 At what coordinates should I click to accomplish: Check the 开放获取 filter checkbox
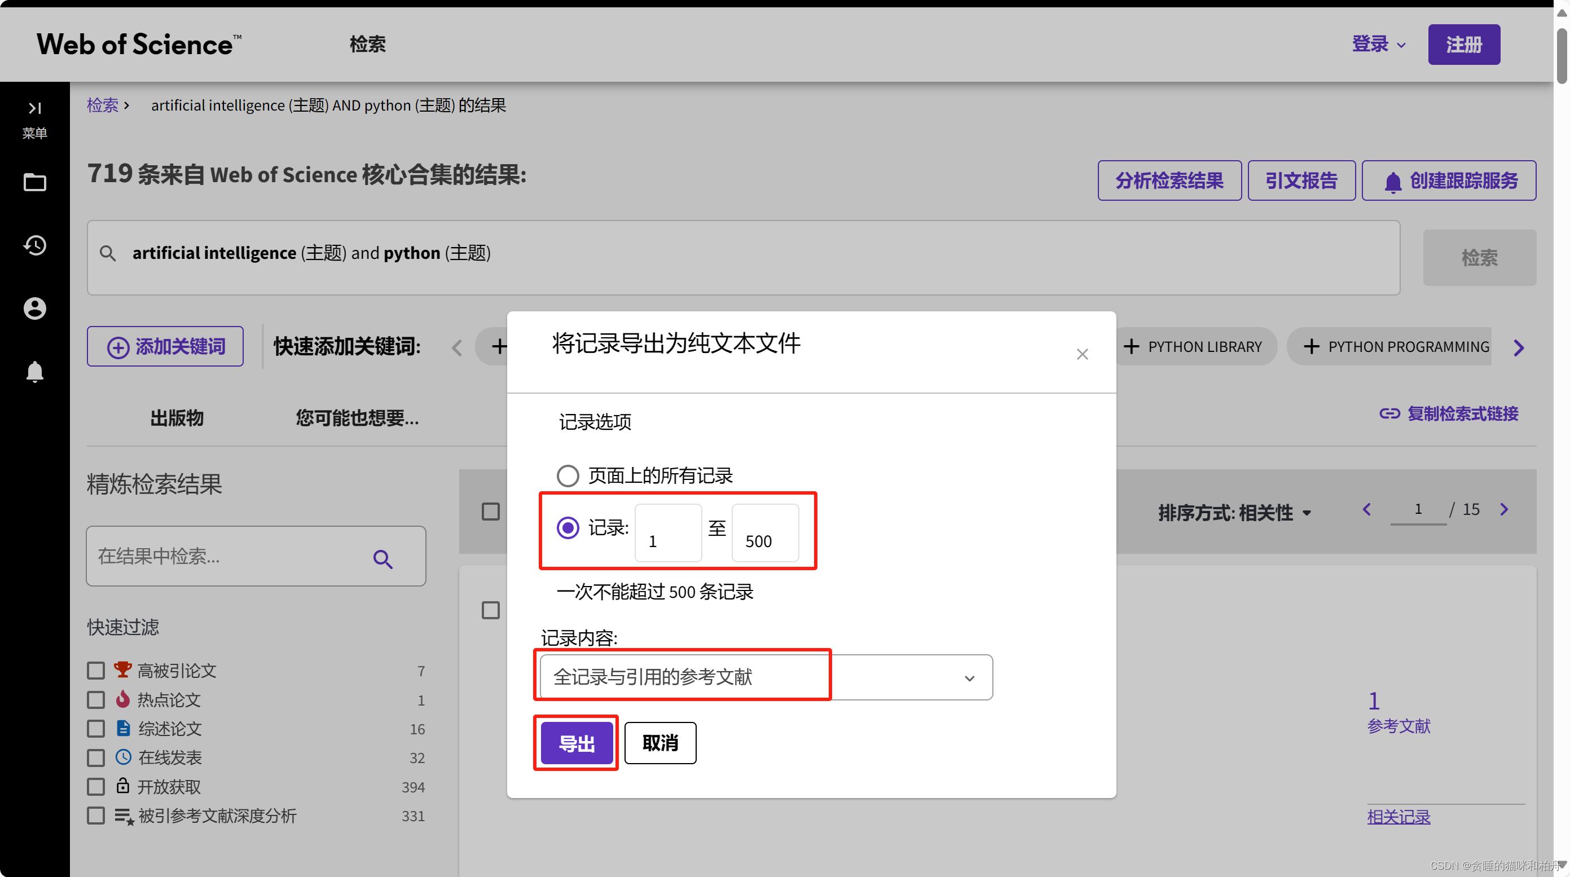tap(96, 787)
